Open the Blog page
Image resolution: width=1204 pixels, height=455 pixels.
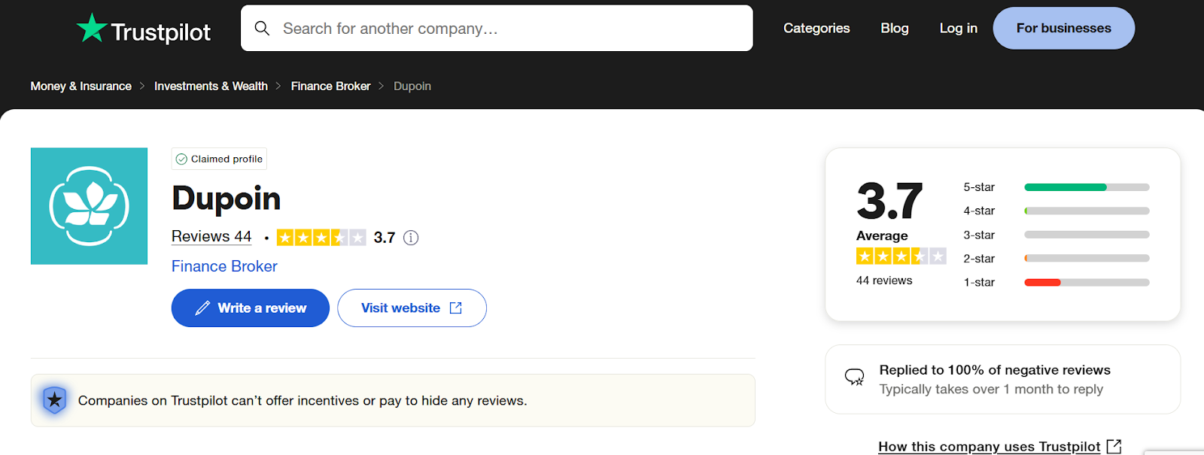coord(895,29)
